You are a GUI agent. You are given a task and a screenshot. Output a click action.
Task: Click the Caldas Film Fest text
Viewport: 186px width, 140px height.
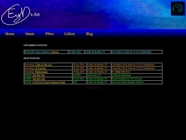point(122,72)
